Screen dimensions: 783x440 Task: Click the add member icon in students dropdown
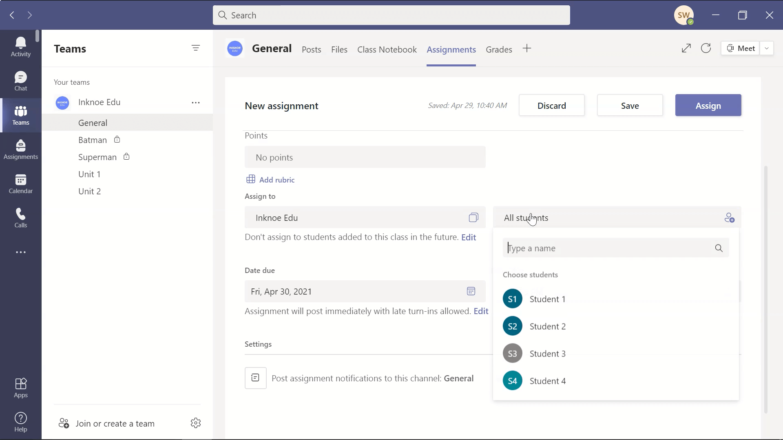click(729, 218)
